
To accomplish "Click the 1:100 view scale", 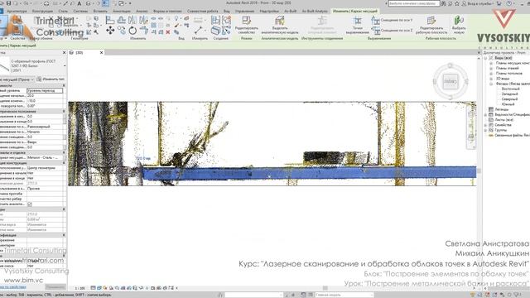I will pos(79,288).
